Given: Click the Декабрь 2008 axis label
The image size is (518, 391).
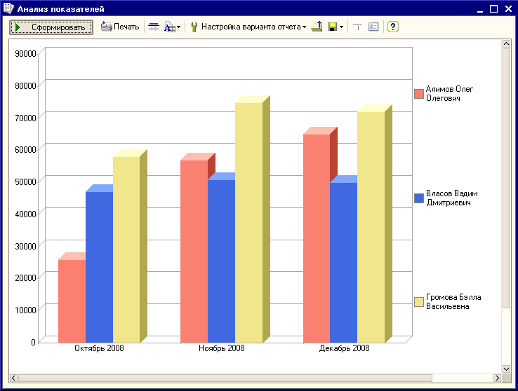Looking at the screenshot, I should coord(344,348).
